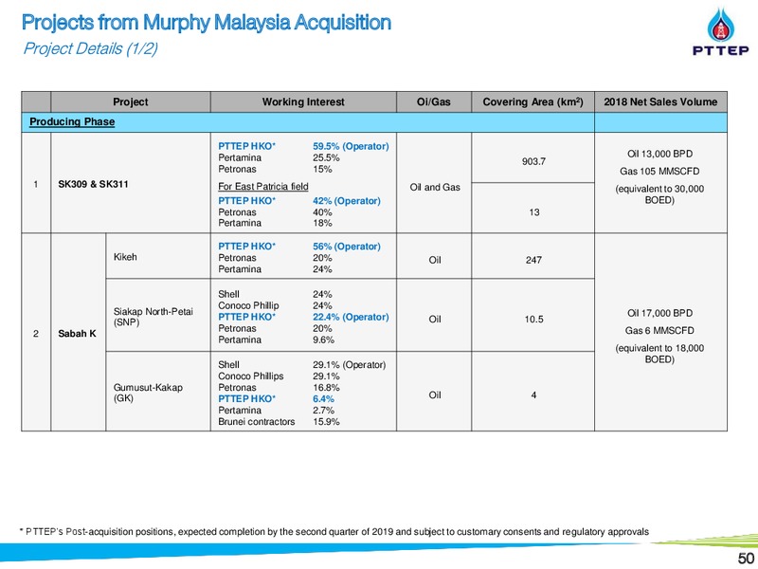This screenshot has height=569, width=758.
Task: Click 'Oil 13,000 BPD' sales volume
Action: 659,154
